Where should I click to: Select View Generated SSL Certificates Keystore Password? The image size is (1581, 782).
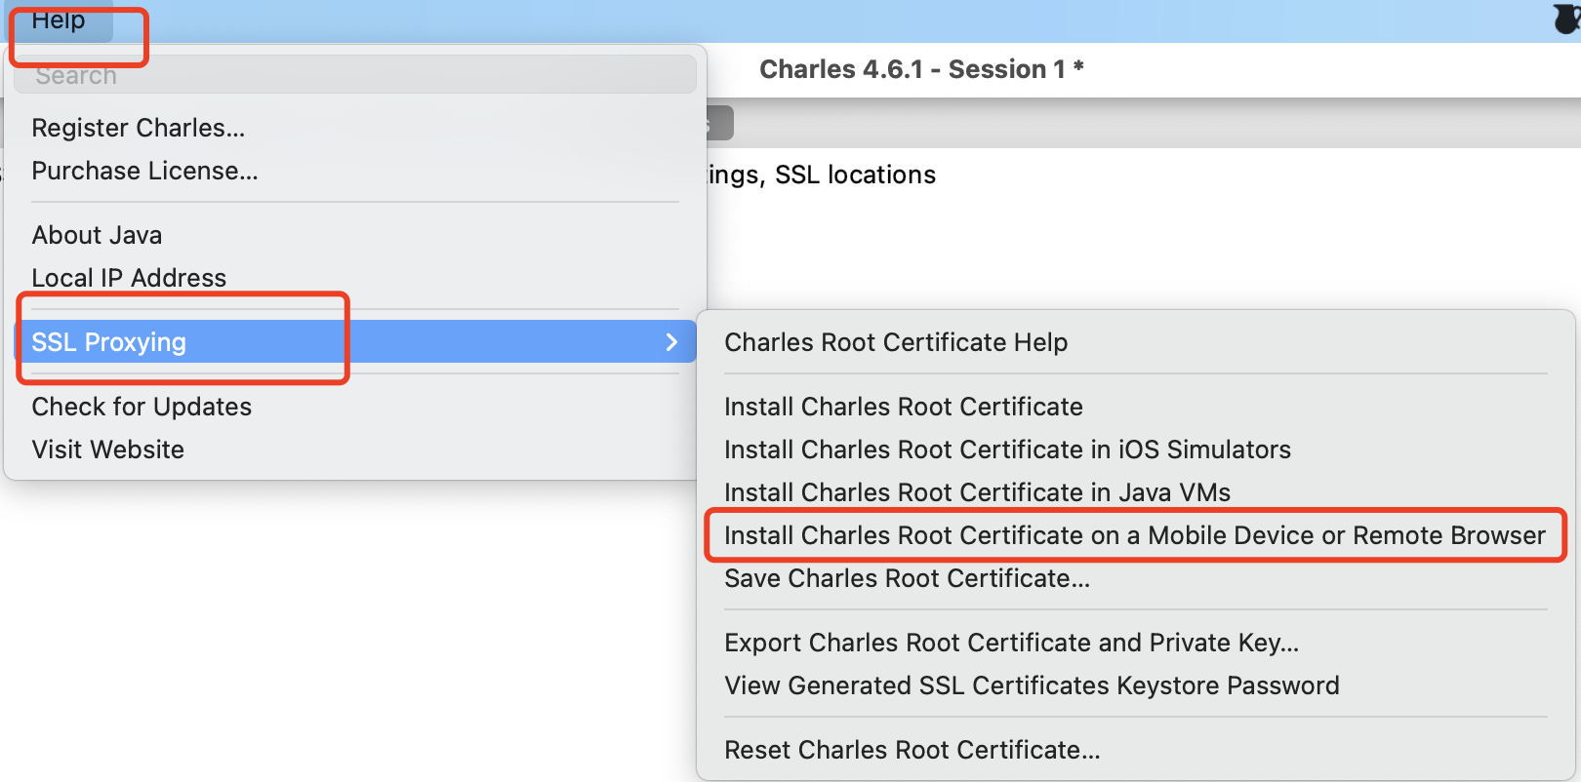click(x=1136, y=685)
